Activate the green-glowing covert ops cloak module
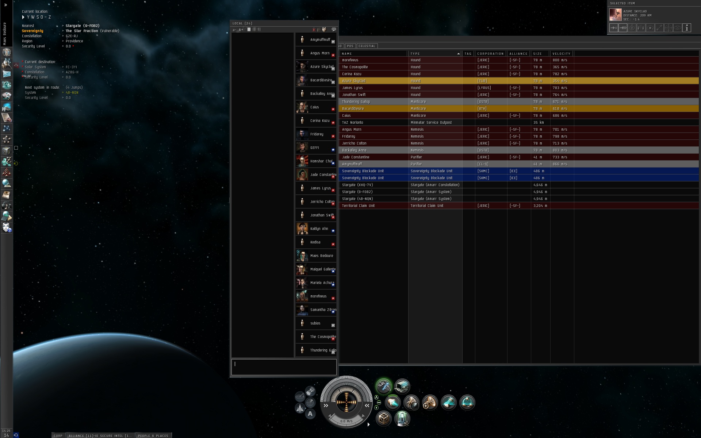The image size is (701, 438). 384,386
